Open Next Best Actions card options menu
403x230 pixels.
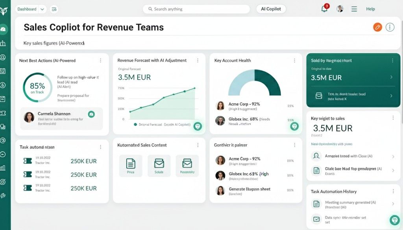tap(100, 61)
